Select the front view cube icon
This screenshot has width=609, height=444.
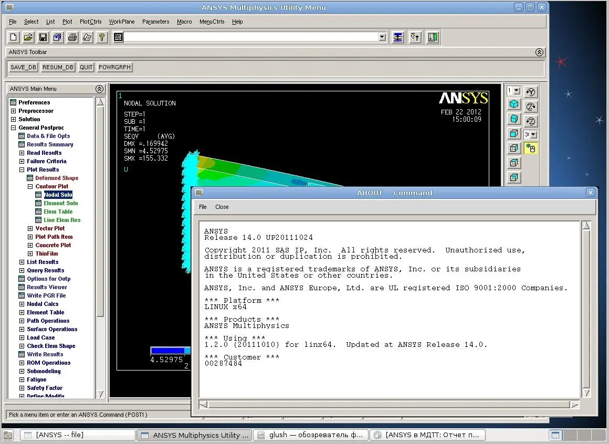pyautogui.click(x=514, y=133)
